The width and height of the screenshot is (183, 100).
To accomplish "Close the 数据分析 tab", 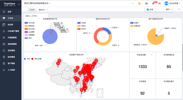I will point(47,10).
